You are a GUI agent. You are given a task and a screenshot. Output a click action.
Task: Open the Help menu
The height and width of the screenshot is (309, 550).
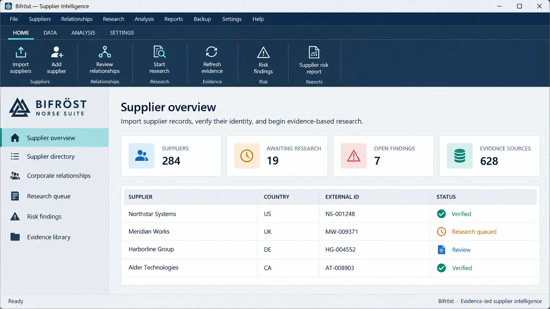point(258,19)
